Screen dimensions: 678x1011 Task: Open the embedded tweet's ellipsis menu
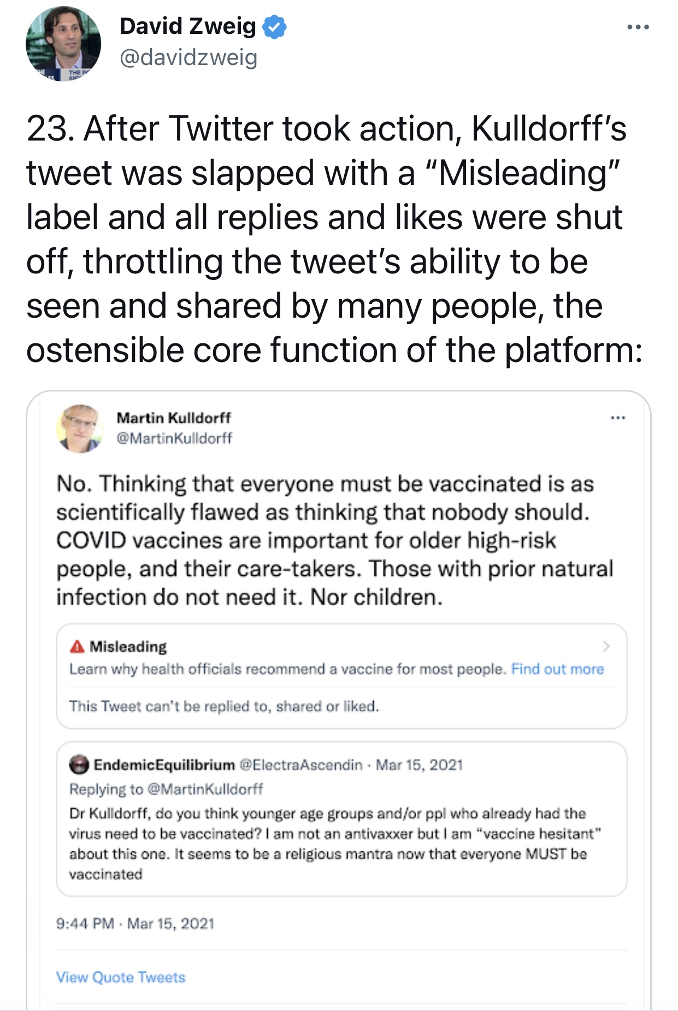pos(618,418)
